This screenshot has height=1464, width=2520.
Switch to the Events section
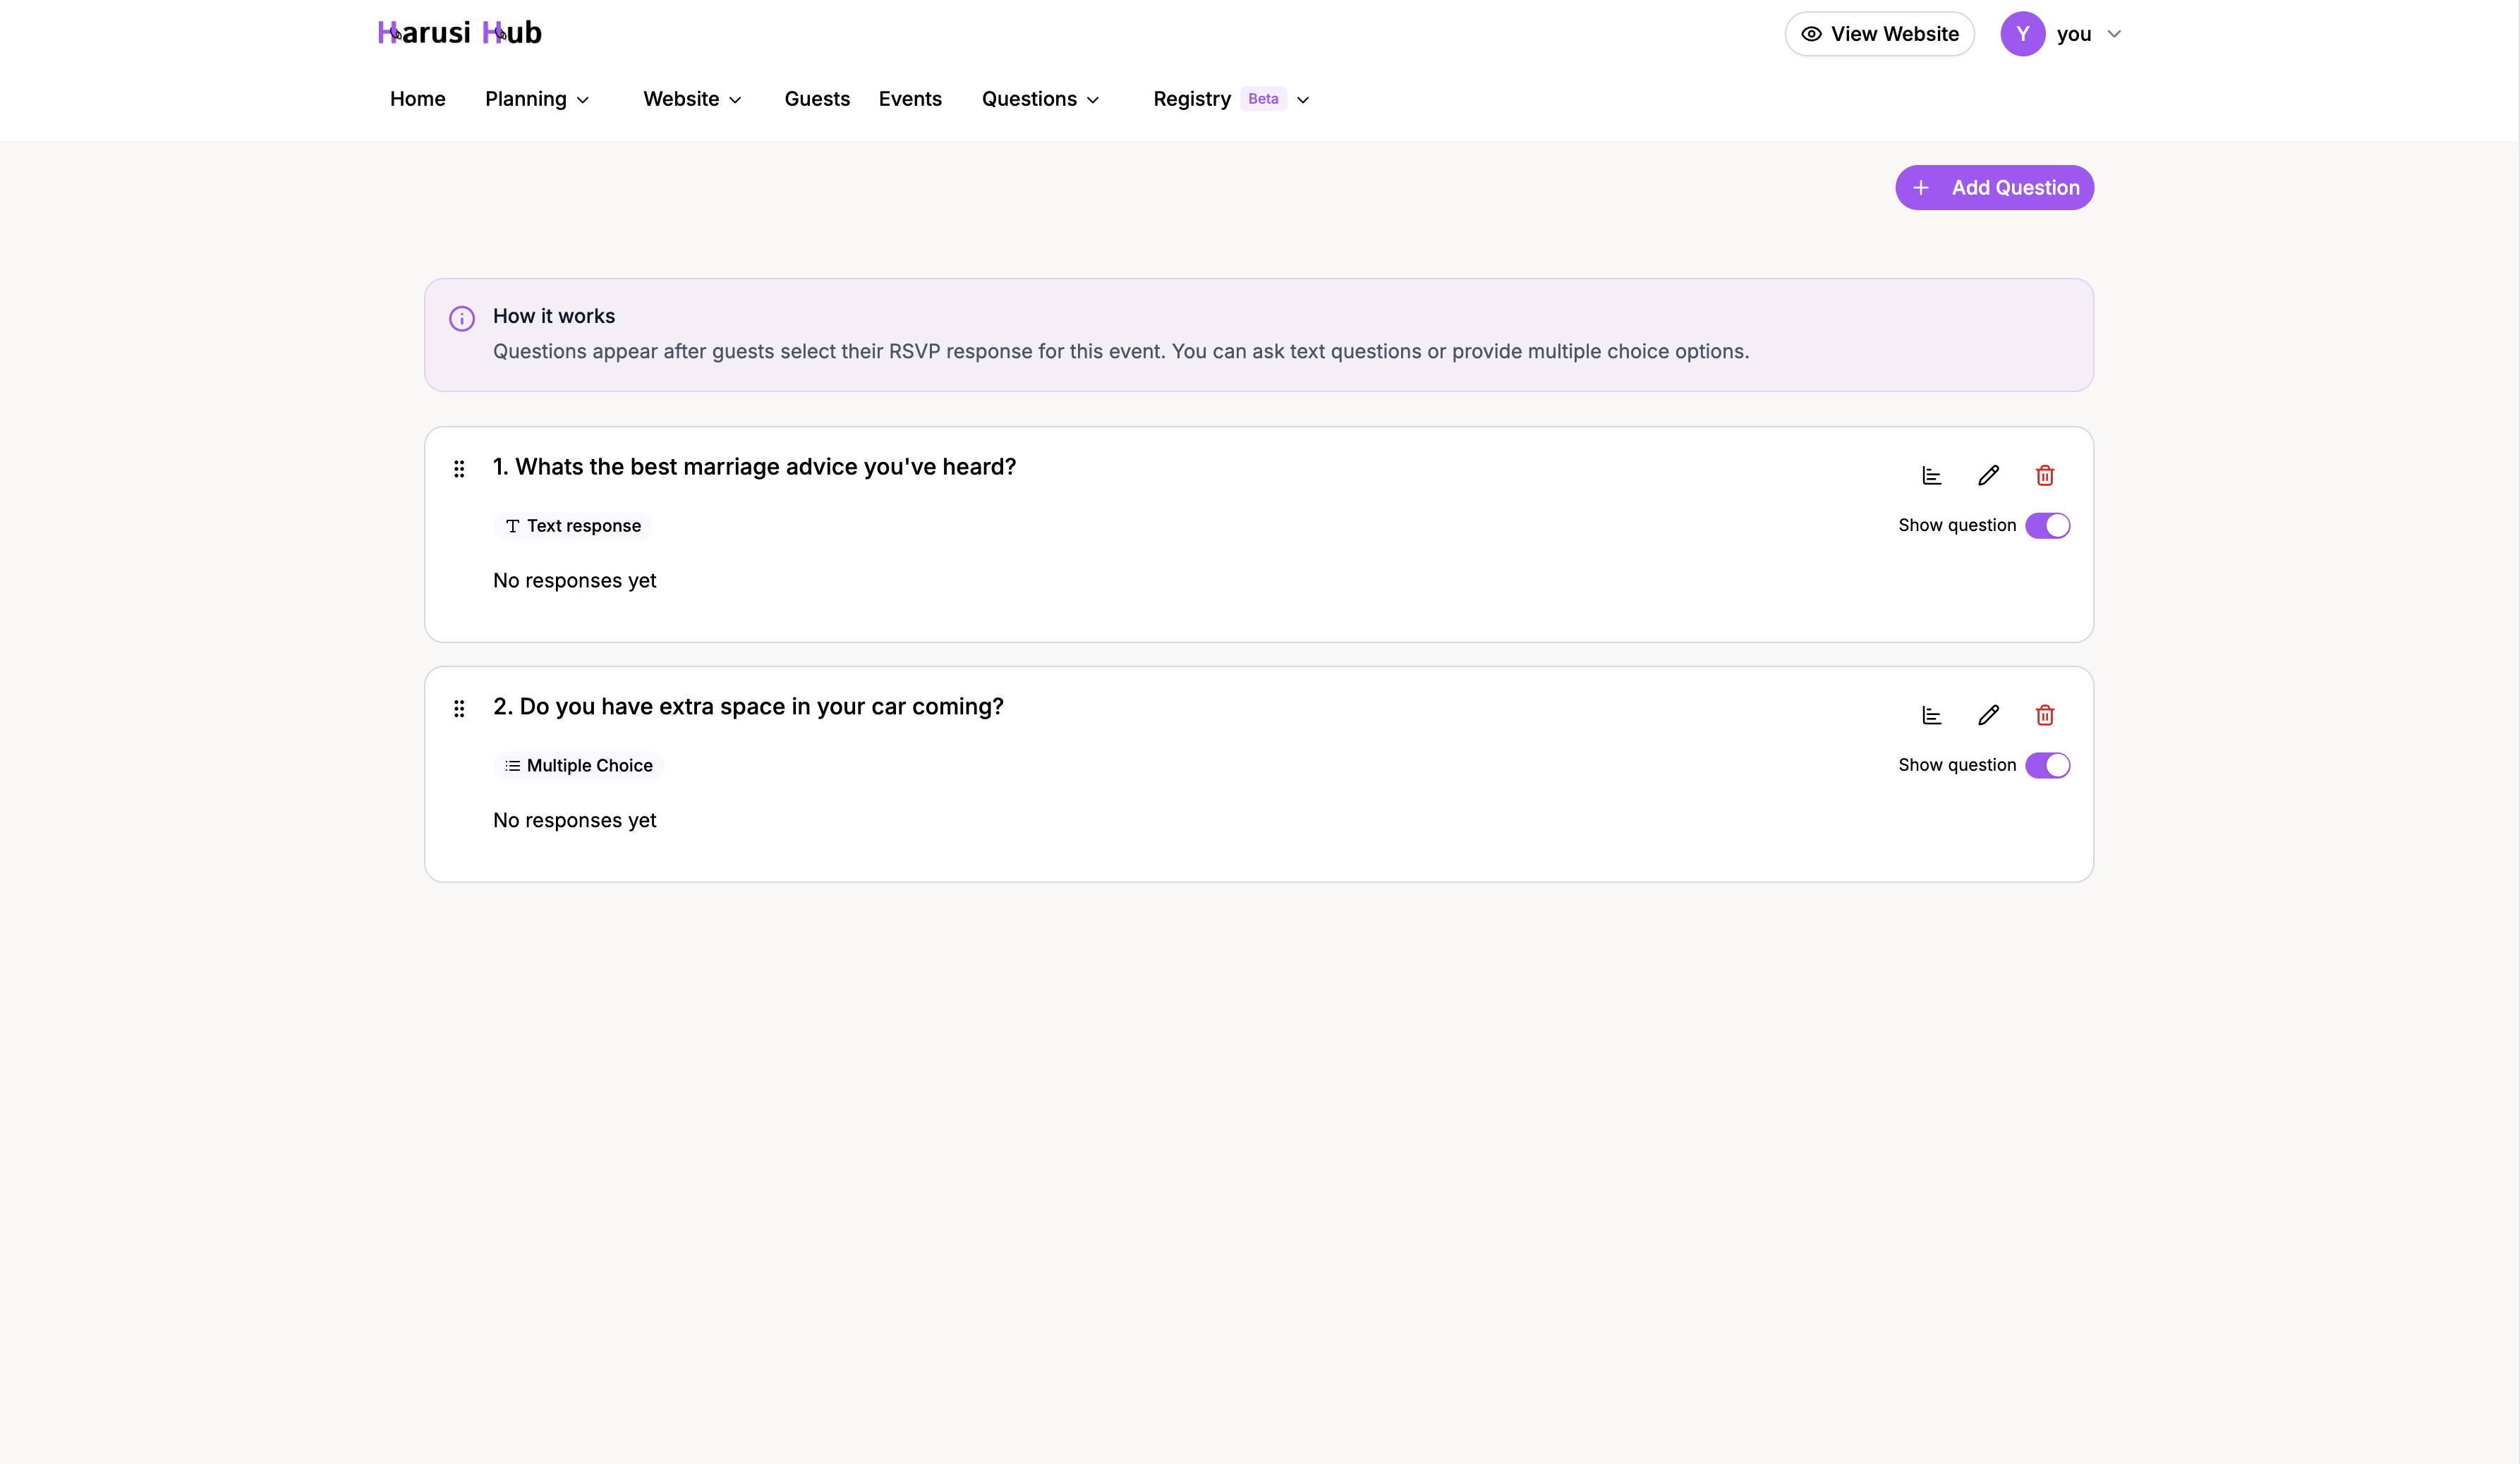pos(910,99)
